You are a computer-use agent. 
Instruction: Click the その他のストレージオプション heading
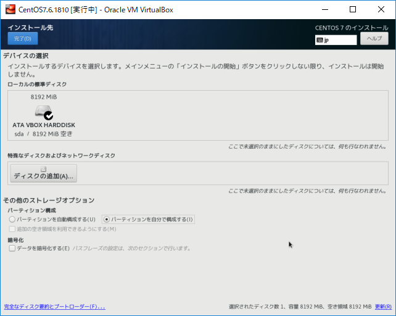point(49,201)
